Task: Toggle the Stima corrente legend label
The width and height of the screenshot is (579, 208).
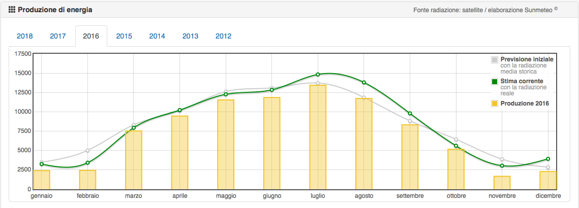Action: (x=522, y=81)
